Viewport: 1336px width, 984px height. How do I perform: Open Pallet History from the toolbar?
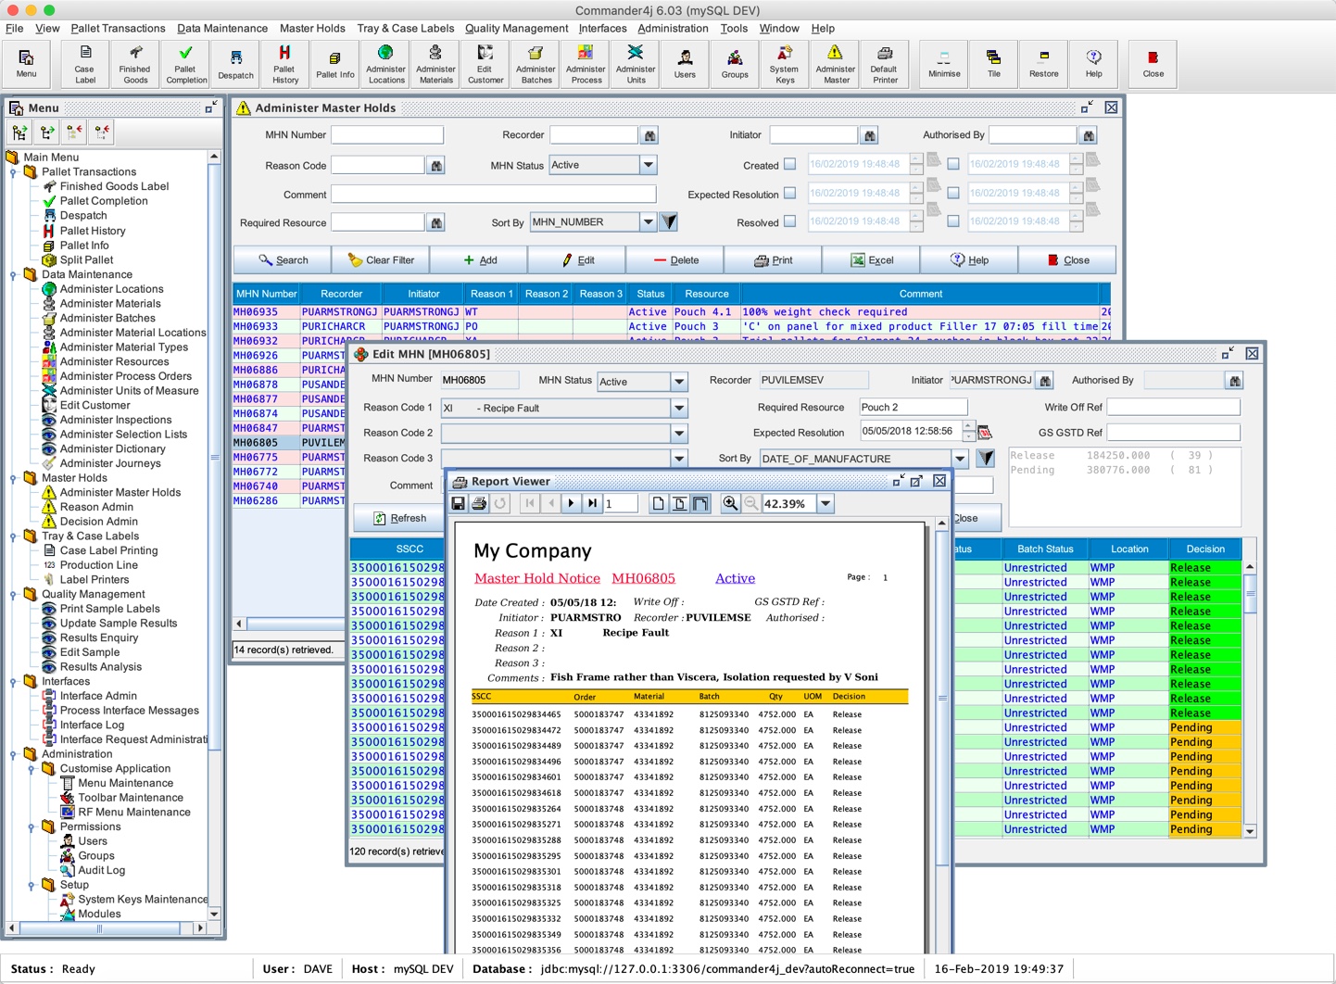(284, 63)
